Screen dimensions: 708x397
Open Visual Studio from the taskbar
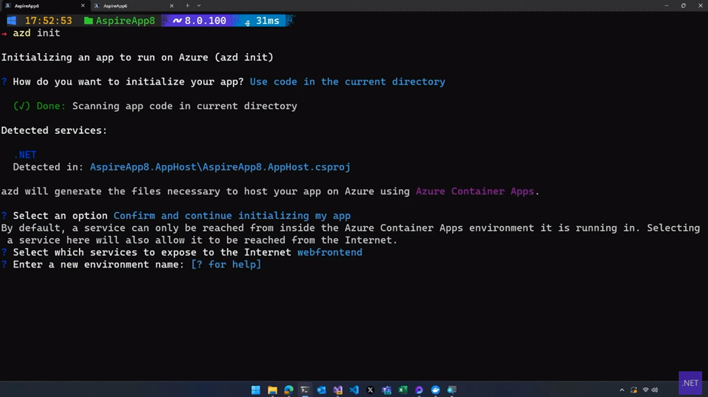[337, 390]
